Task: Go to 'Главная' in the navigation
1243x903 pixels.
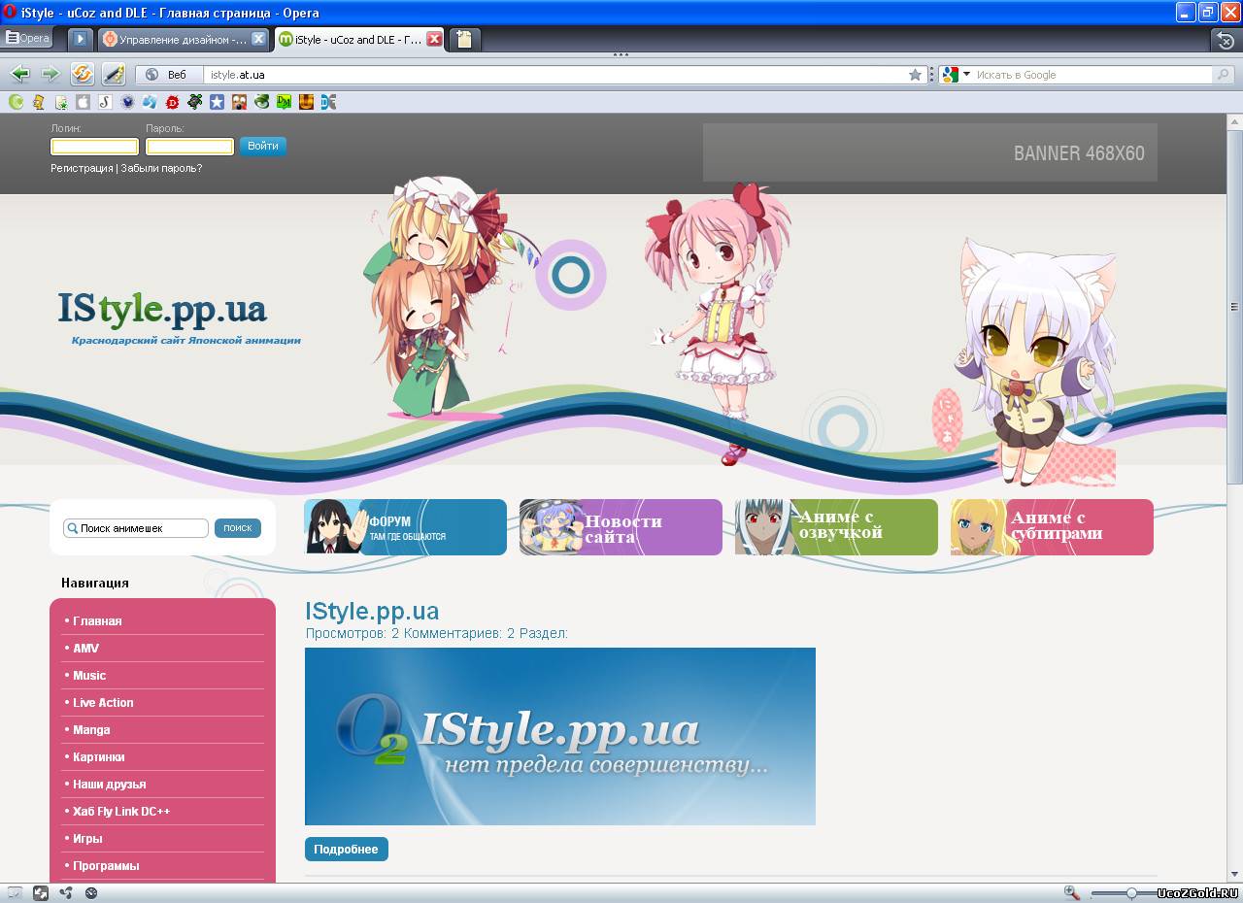Action: [97, 621]
